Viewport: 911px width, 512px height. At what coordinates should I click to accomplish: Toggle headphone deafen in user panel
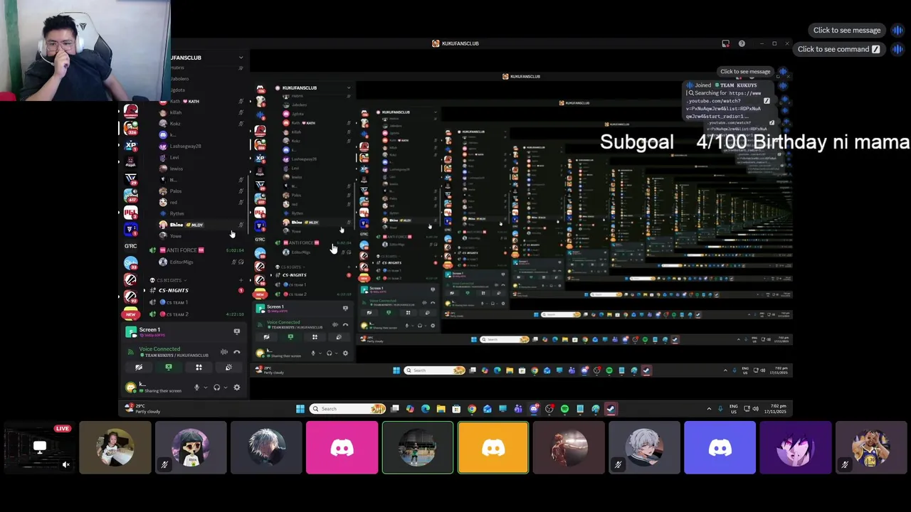pyautogui.click(x=217, y=387)
